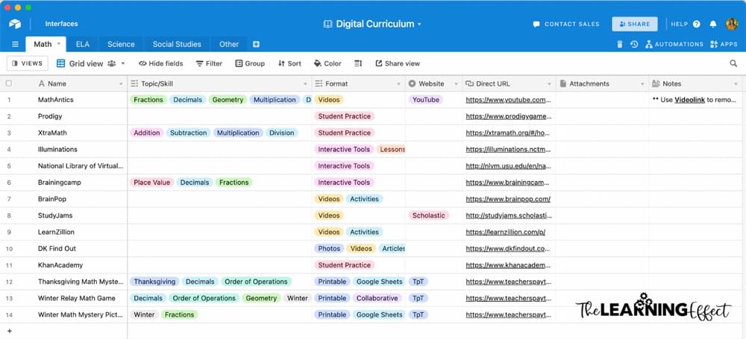The image size is (746, 339).
Task: Click the Thanksgiving tag in row 12
Action: coord(154,282)
